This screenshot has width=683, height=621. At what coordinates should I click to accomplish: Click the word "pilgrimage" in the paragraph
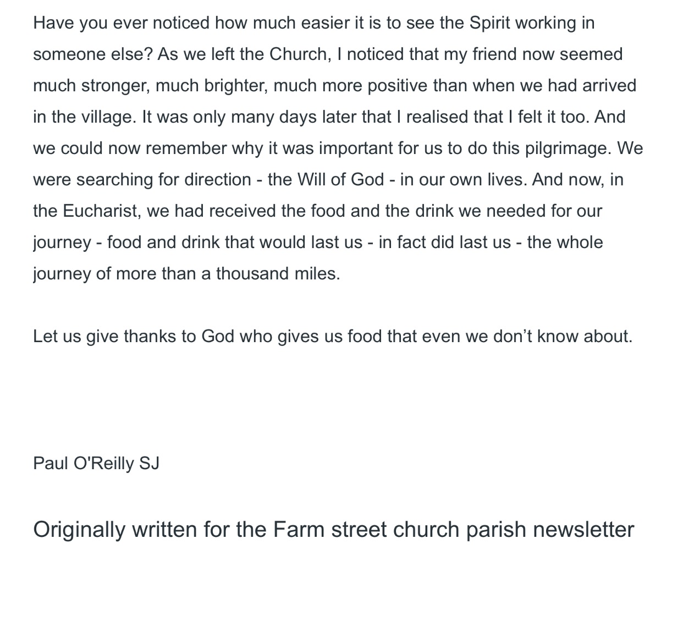[566, 149]
